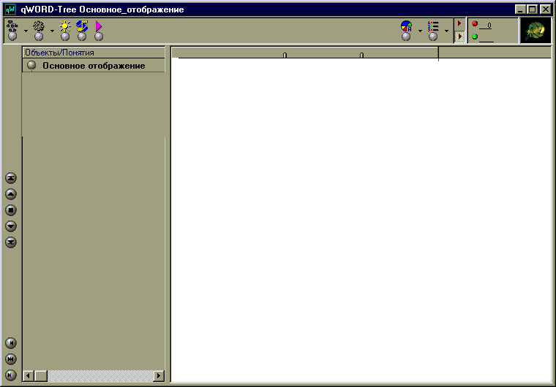Click left arrow of horizontal scrollbar
556x387 pixels.
click(29, 375)
